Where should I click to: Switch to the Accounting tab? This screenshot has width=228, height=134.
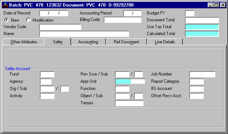(x=88, y=42)
